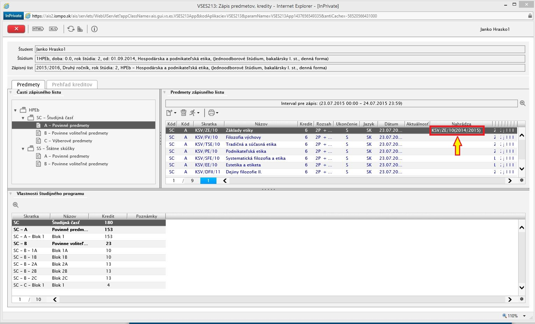The image size is (535, 324).
Task: Open the running figure dropdown arrow
Action: [198, 113]
